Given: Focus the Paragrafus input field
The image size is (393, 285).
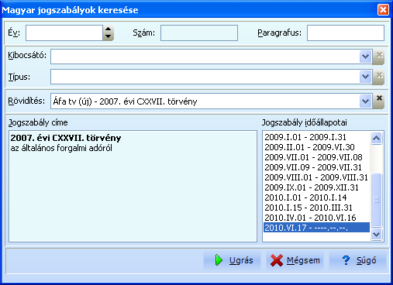Looking at the screenshot, I should [346, 33].
